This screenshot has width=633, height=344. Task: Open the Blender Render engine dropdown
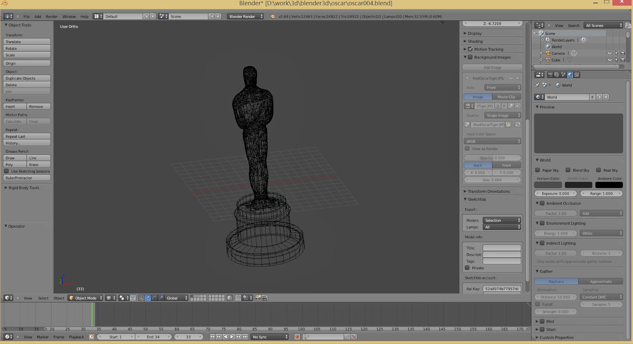[245, 17]
